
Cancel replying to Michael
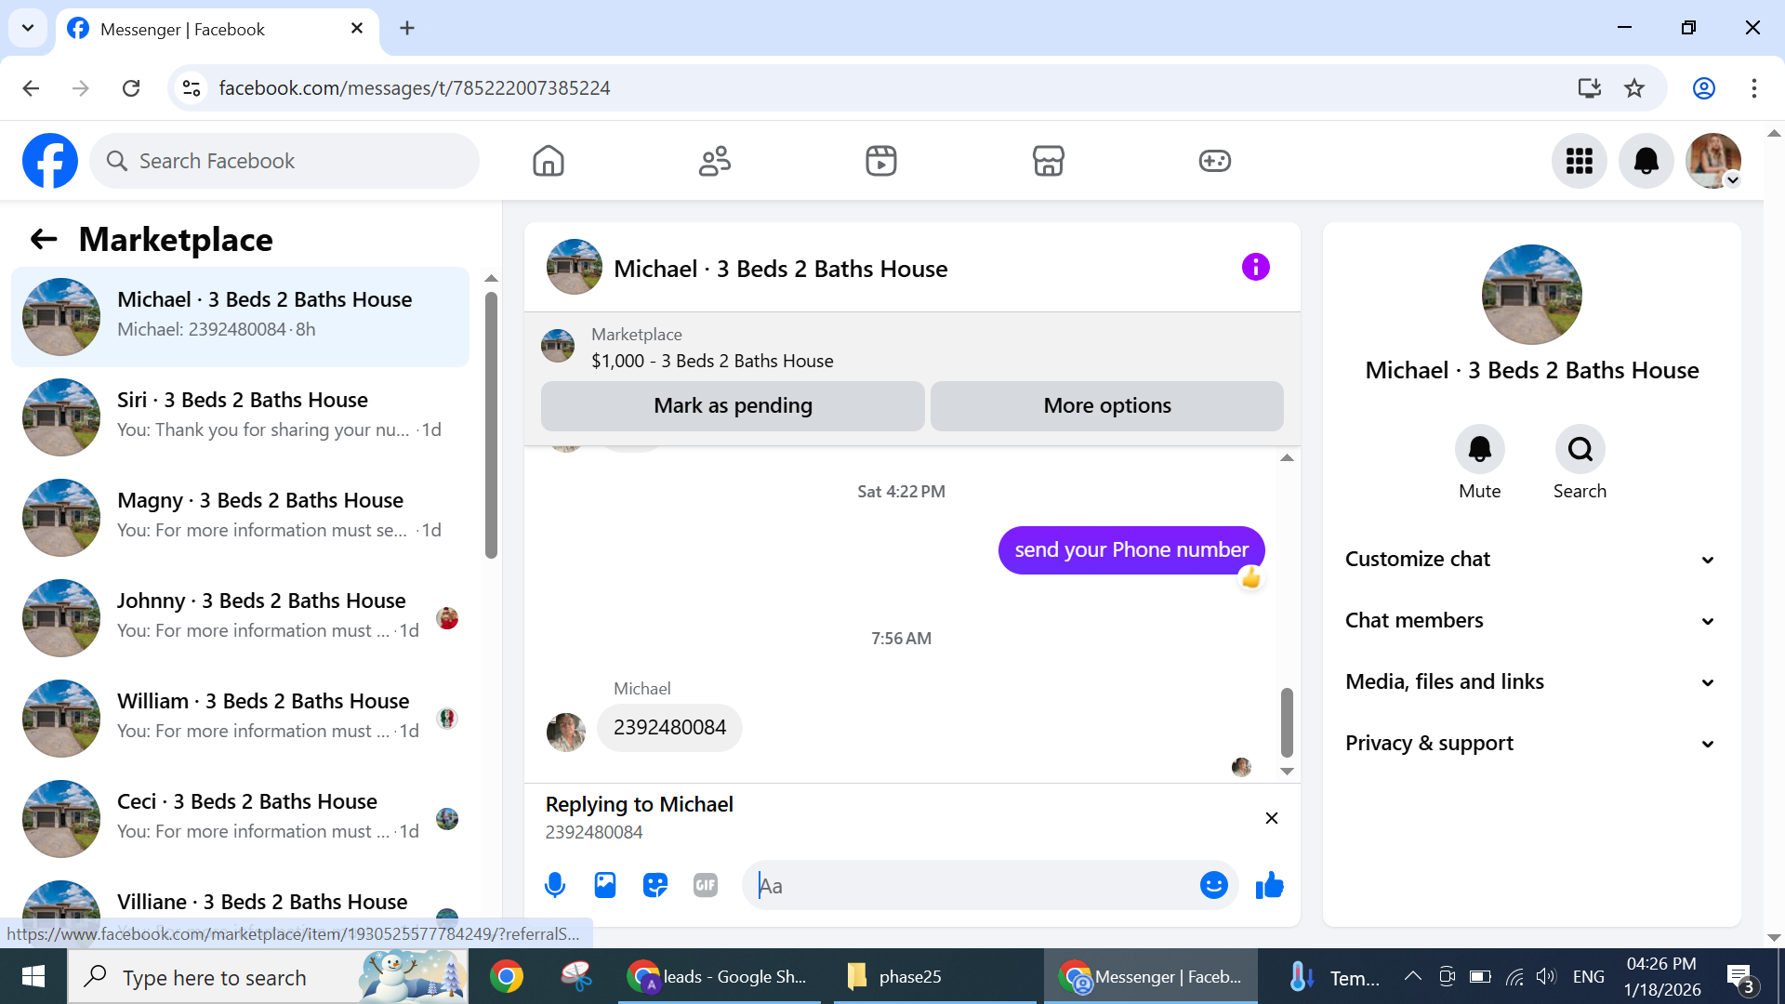tap(1271, 818)
